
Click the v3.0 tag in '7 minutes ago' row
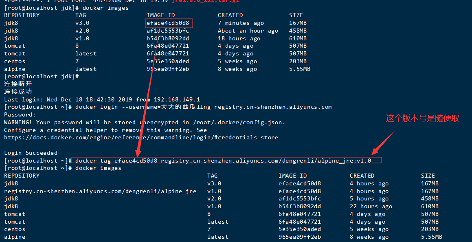(x=82, y=23)
